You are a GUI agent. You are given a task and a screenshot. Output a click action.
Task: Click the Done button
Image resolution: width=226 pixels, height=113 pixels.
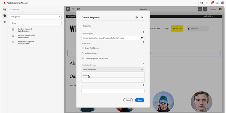point(140,100)
